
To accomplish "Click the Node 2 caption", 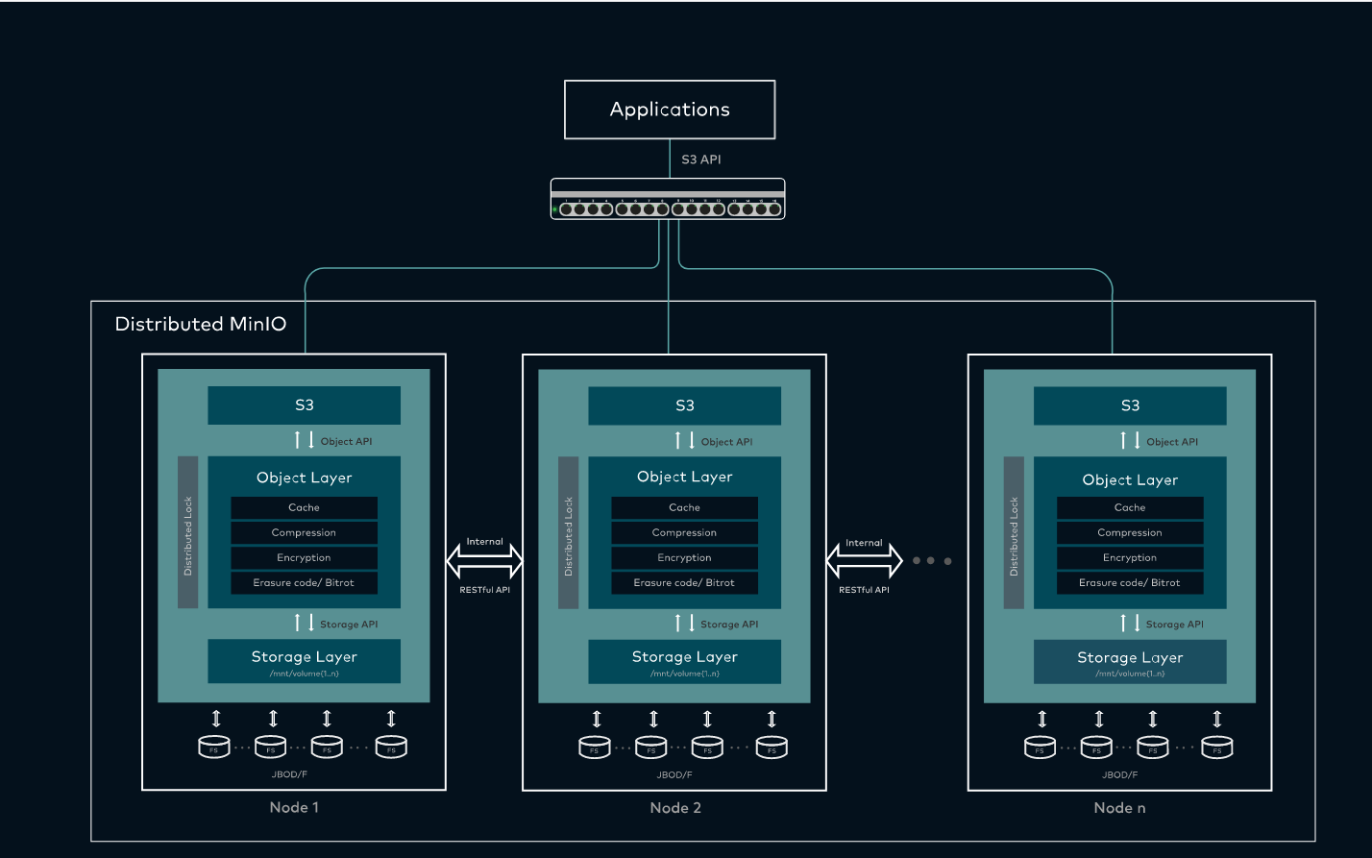I will click(x=675, y=808).
